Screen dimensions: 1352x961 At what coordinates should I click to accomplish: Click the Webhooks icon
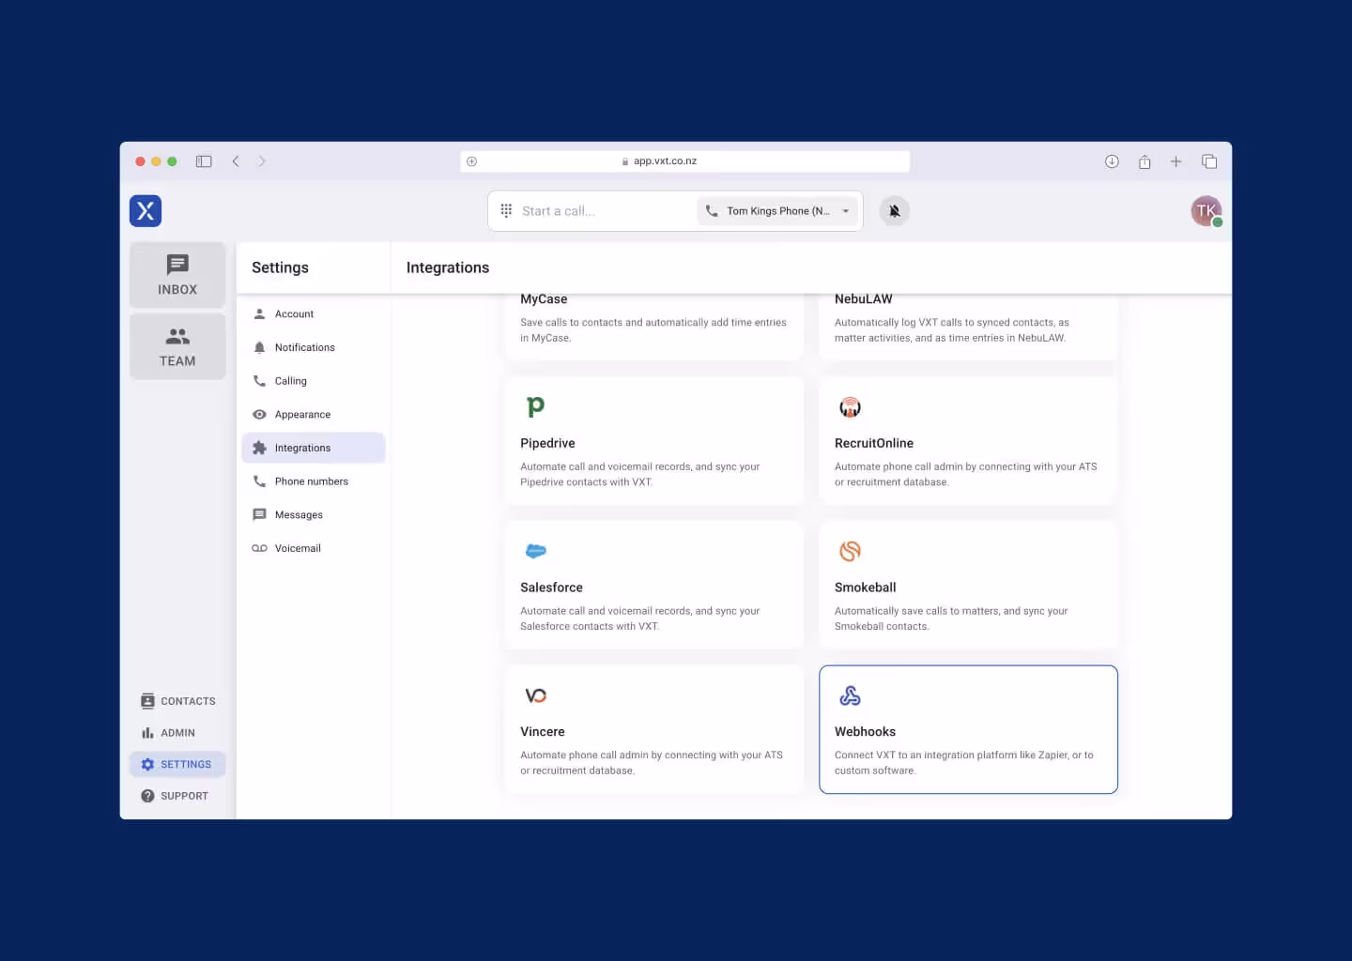click(x=850, y=695)
